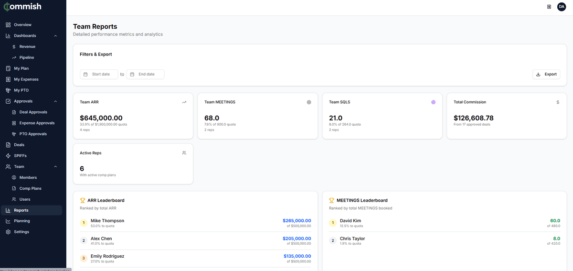Screen dimensions: 573x271
Task: Click the Deal Approvals file icon
Action: (x=14, y=112)
